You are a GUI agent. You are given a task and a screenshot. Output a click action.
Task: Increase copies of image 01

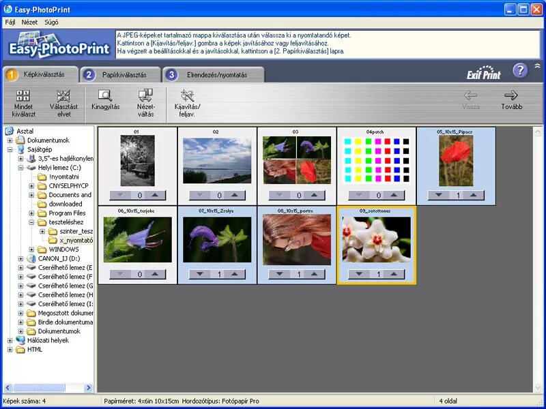[155, 195]
